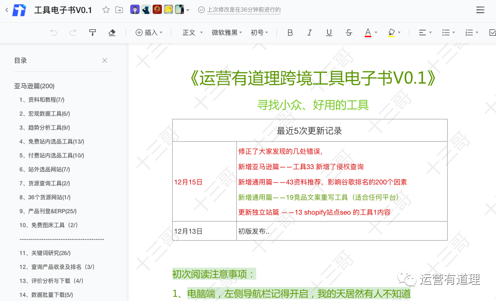Apply strikethrough formatting
The image size is (496, 301).
(x=349, y=33)
